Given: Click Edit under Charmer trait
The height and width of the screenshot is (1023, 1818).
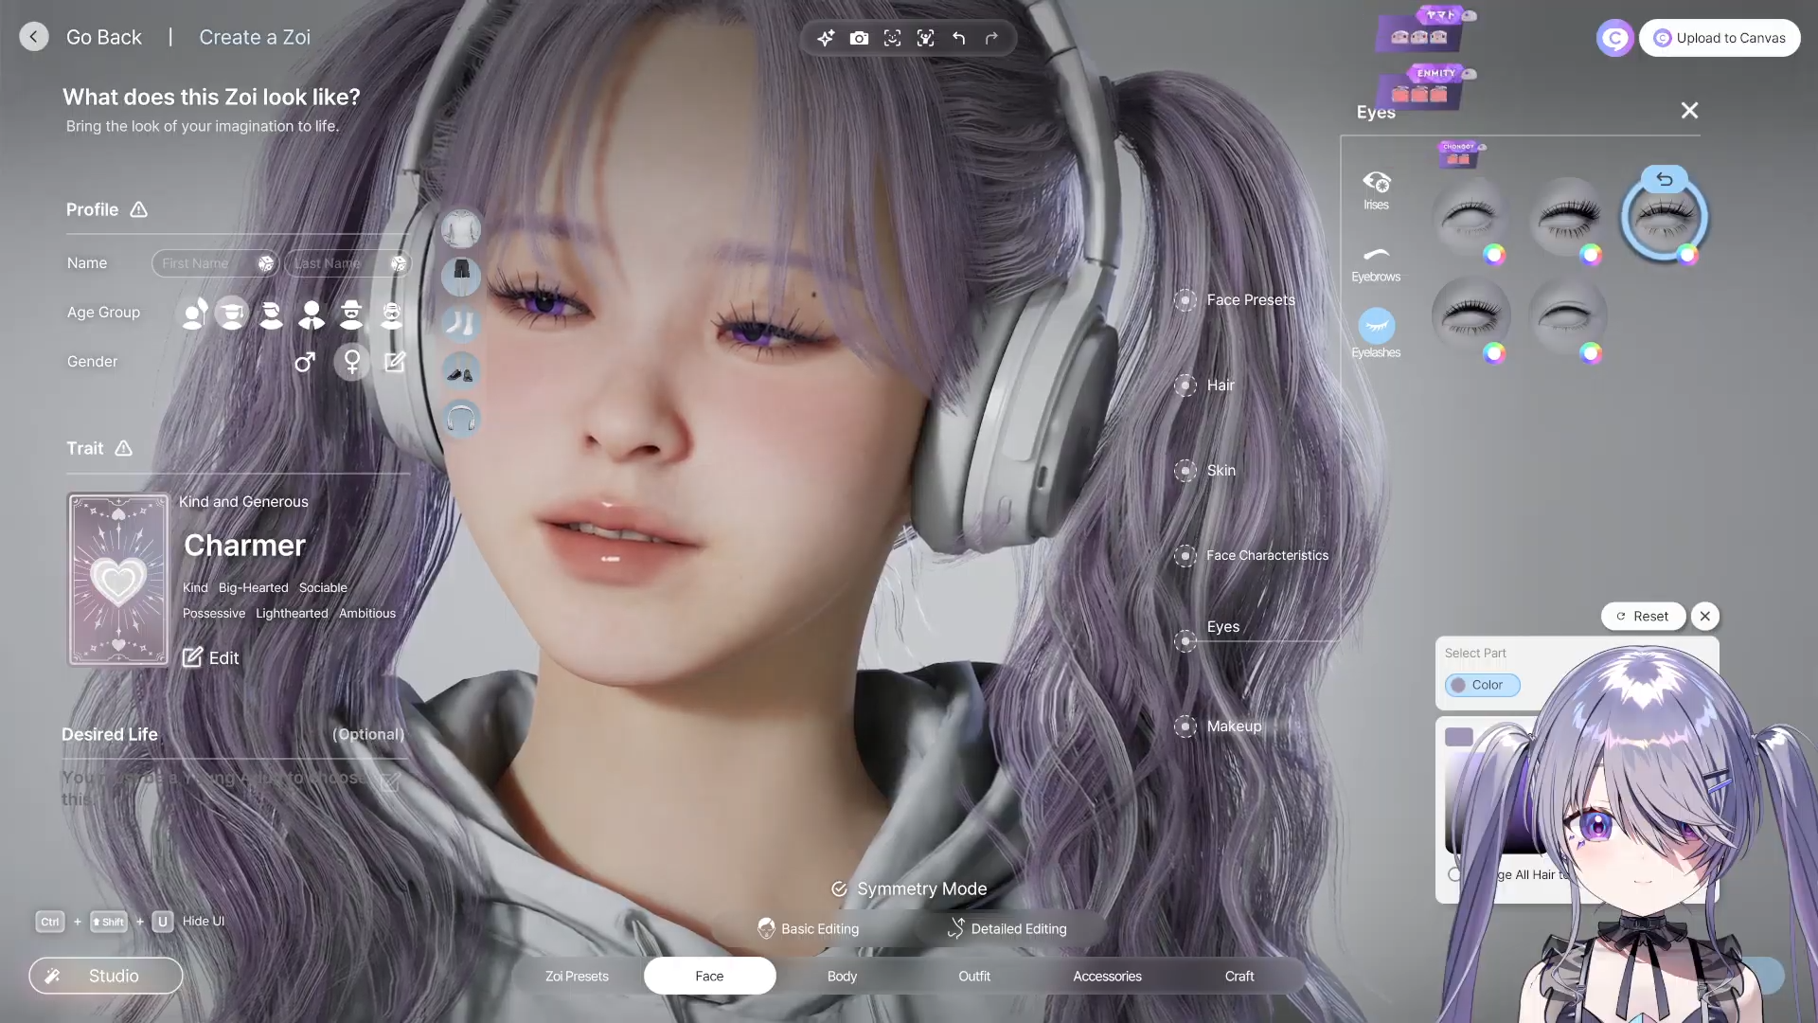Looking at the screenshot, I should pos(211,657).
